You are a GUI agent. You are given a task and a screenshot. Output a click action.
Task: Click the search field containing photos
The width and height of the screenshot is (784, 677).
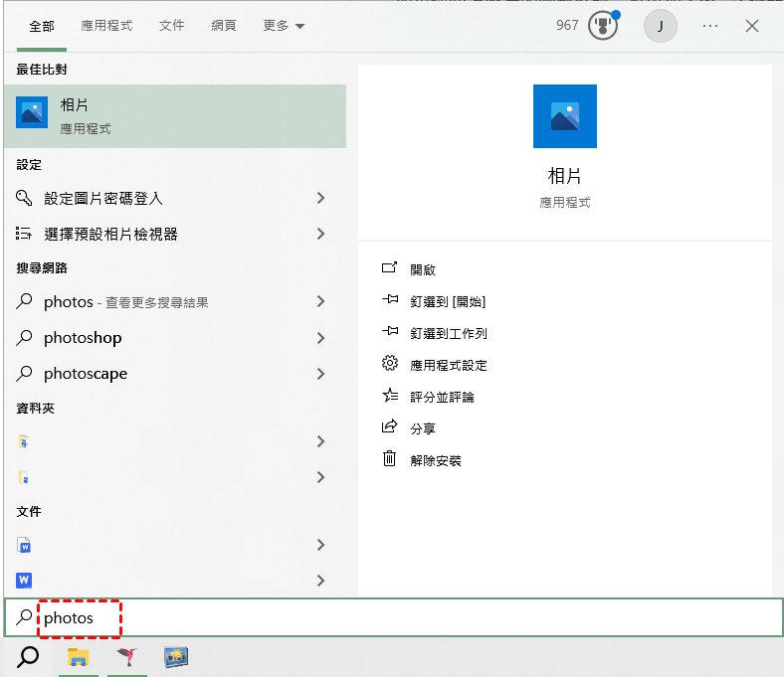click(x=394, y=617)
